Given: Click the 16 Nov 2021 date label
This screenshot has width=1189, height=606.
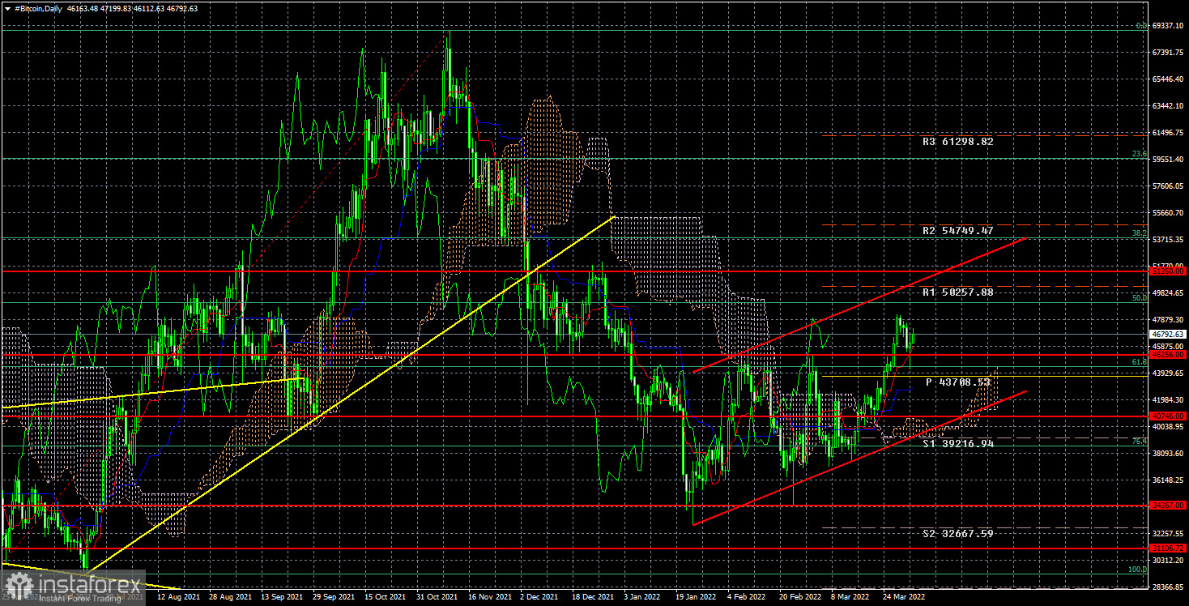Looking at the screenshot, I should (x=488, y=597).
